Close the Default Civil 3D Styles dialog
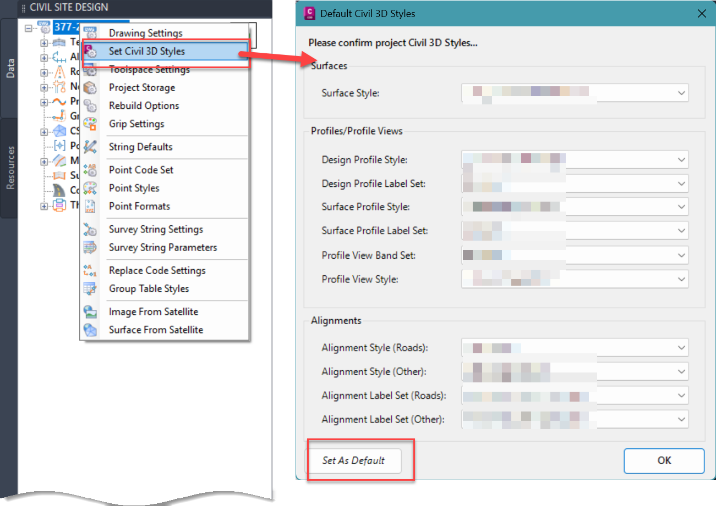Viewport: 716px width, 506px height. pos(702,14)
